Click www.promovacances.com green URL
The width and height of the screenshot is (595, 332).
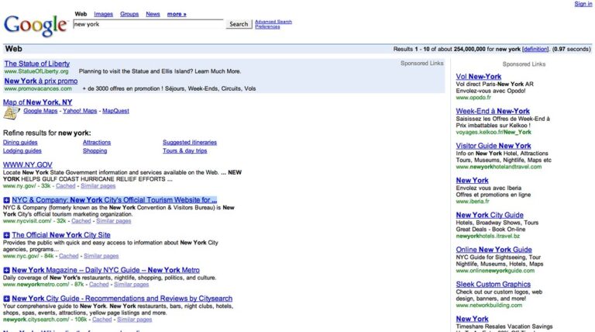click(38, 89)
